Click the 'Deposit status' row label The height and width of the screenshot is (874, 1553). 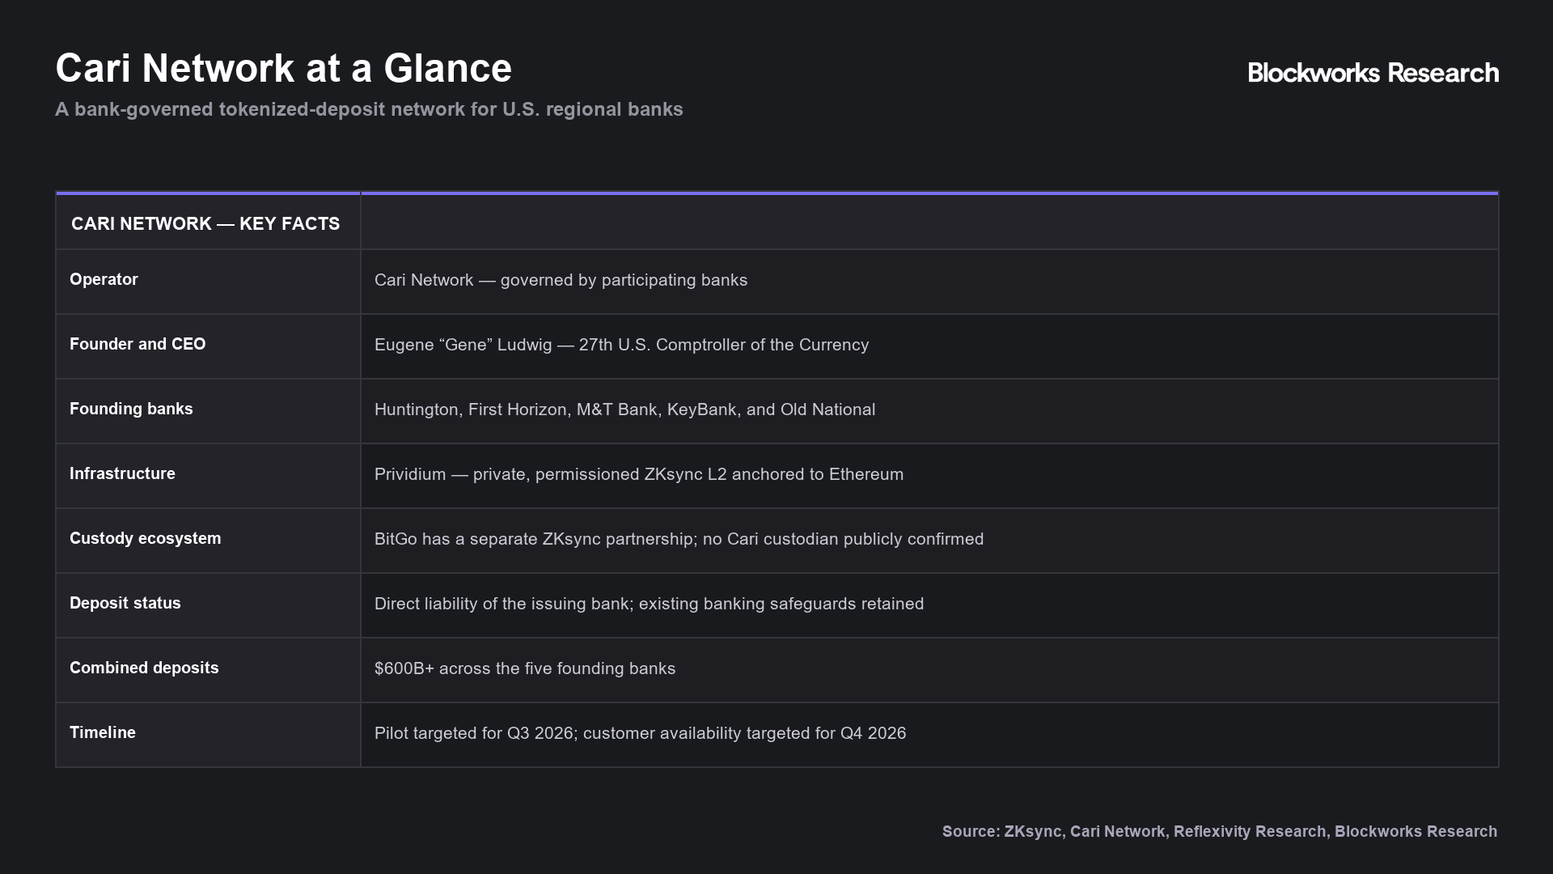(x=125, y=603)
